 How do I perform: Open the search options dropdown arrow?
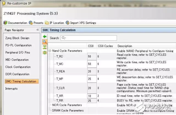tap(65, 38)
